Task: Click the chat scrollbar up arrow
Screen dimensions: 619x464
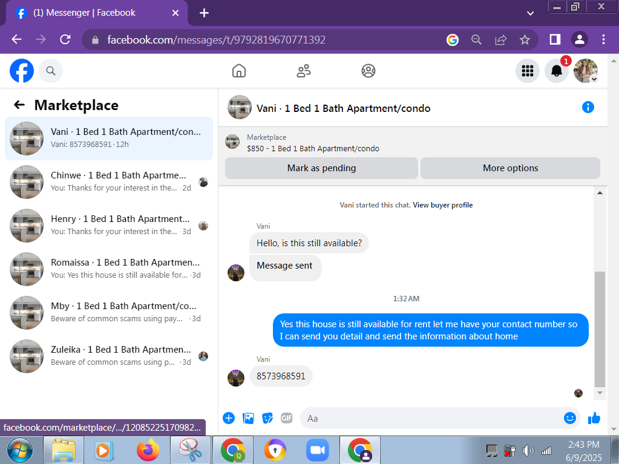Action: click(600, 193)
